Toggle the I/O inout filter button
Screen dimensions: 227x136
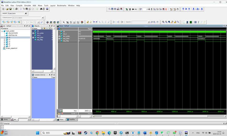coord(31,22)
